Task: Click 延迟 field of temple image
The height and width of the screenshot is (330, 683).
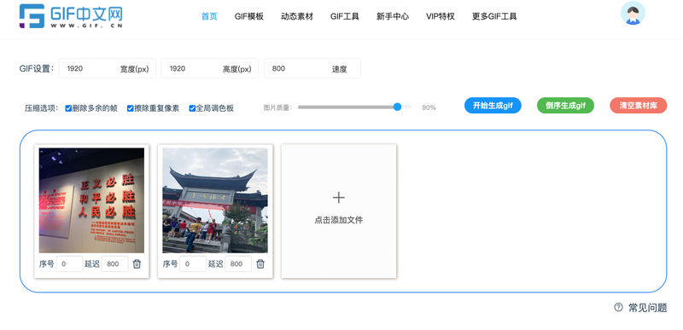Action: [x=238, y=263]
